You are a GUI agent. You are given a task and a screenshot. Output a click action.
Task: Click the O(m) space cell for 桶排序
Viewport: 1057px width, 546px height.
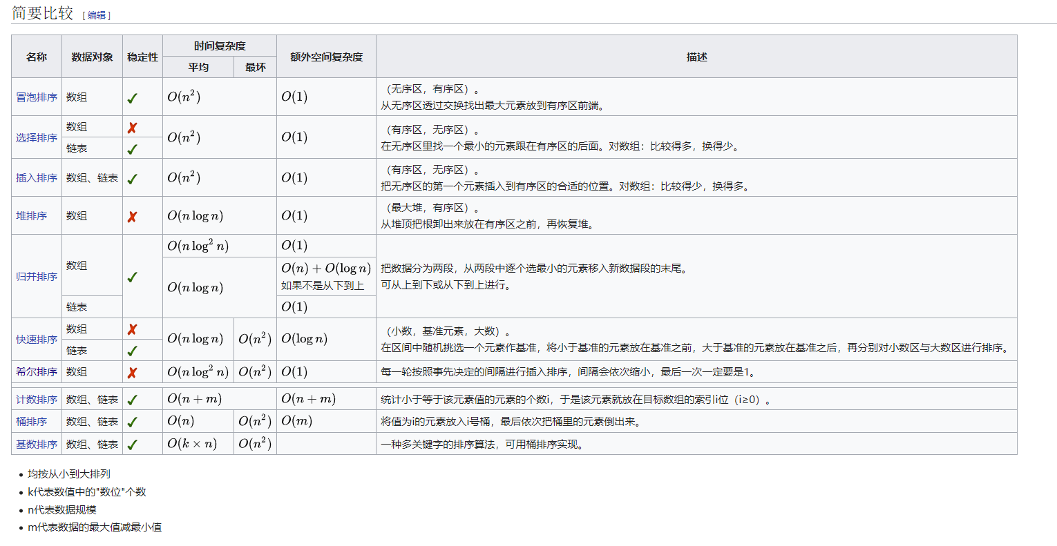pyautogui.click(x=327, y=421)
